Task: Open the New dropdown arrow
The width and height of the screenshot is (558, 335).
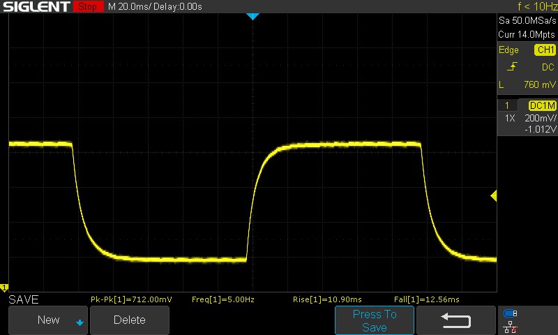Action: coord(80,322)
